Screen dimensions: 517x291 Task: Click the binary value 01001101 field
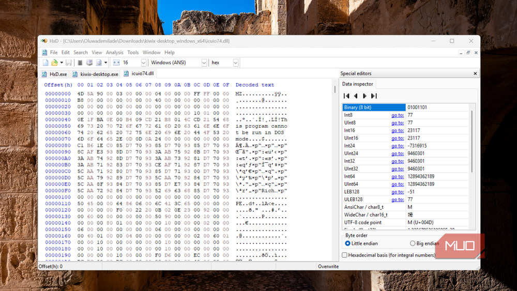click(x=437, y=108)
